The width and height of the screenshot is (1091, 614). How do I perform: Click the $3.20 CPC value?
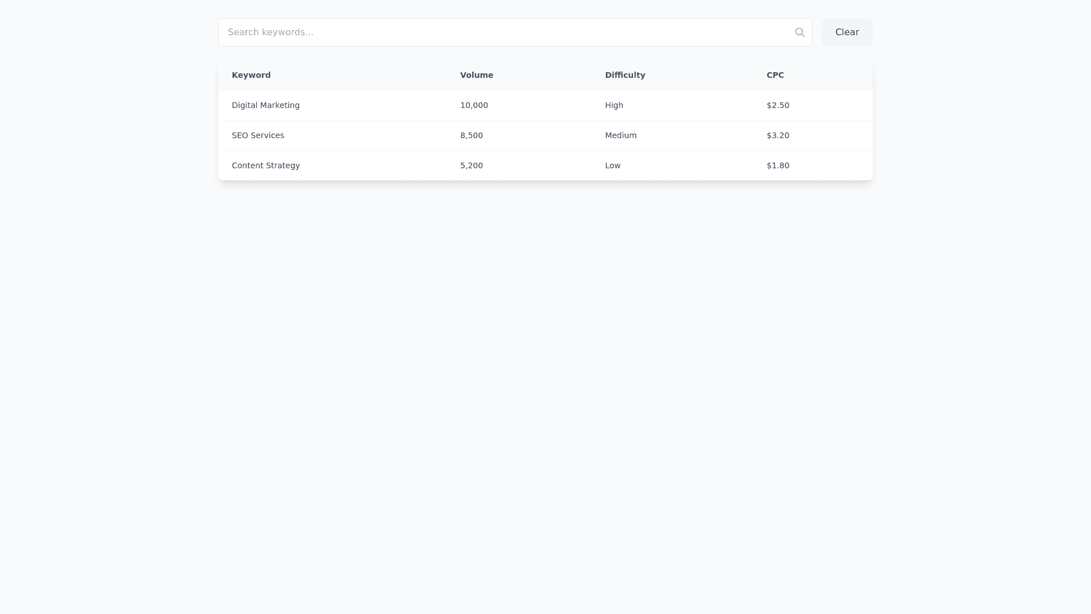(777, 135)
